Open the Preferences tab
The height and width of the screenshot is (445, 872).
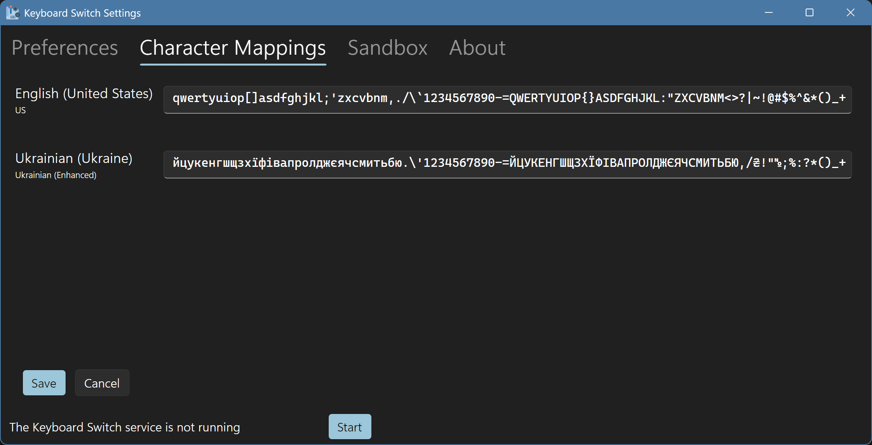(x=65, y=48)
